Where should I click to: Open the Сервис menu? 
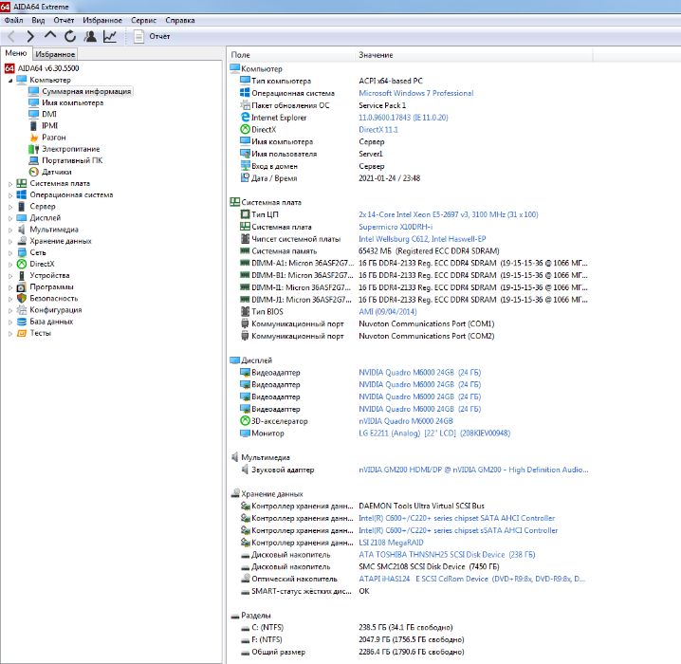(x=144, y=19)
